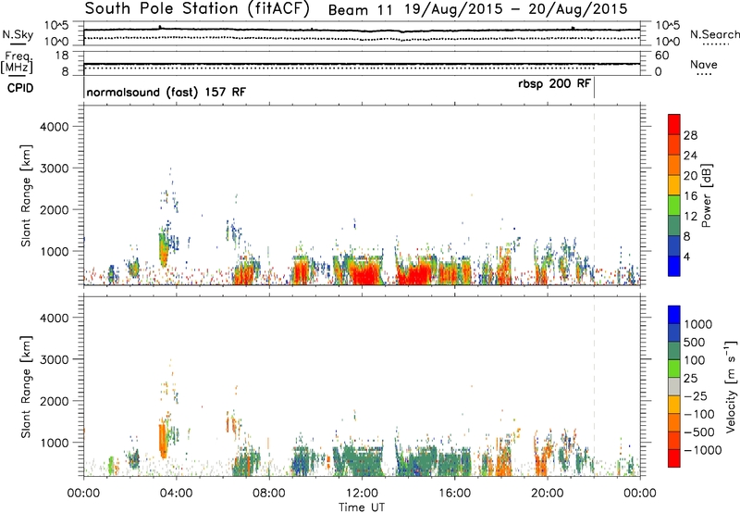Click the '10^0' tick beside N.Search label
This screenshot has width=740, height=513.
click(667, 42)
